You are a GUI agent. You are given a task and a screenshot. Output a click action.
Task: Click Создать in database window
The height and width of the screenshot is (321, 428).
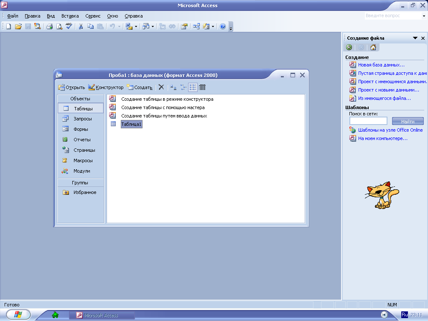pos(140,87)
